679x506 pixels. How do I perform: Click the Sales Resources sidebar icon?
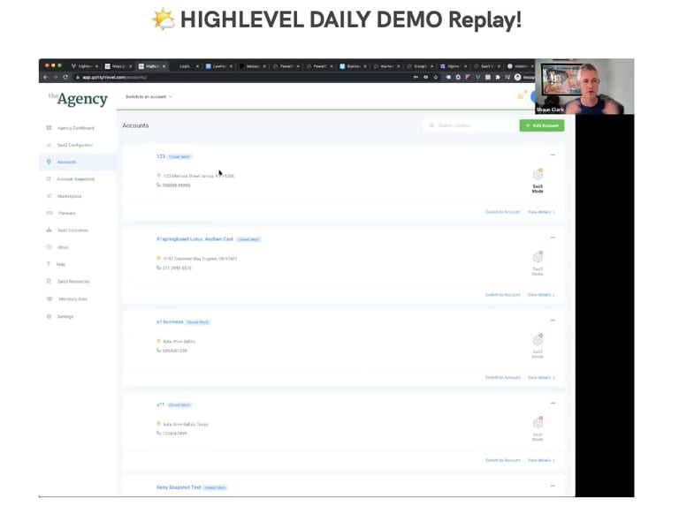pos(49,281)
